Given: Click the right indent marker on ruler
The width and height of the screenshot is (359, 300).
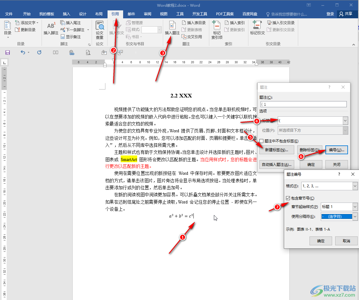Looking at the screenshot, I should pos(256,64).
